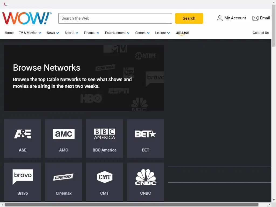276x207 pixels.
Task: Expand the News menu arrow
Action: [58, 33]
